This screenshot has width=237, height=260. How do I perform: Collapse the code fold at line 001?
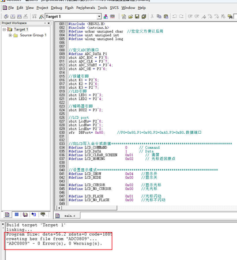tap(66, 24)
